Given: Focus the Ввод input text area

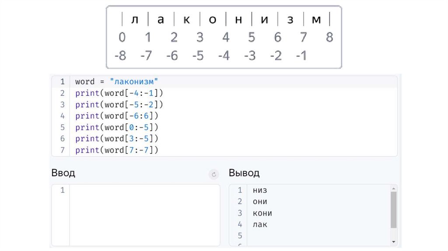Looking at the screenshot, I should coord(144,214).
